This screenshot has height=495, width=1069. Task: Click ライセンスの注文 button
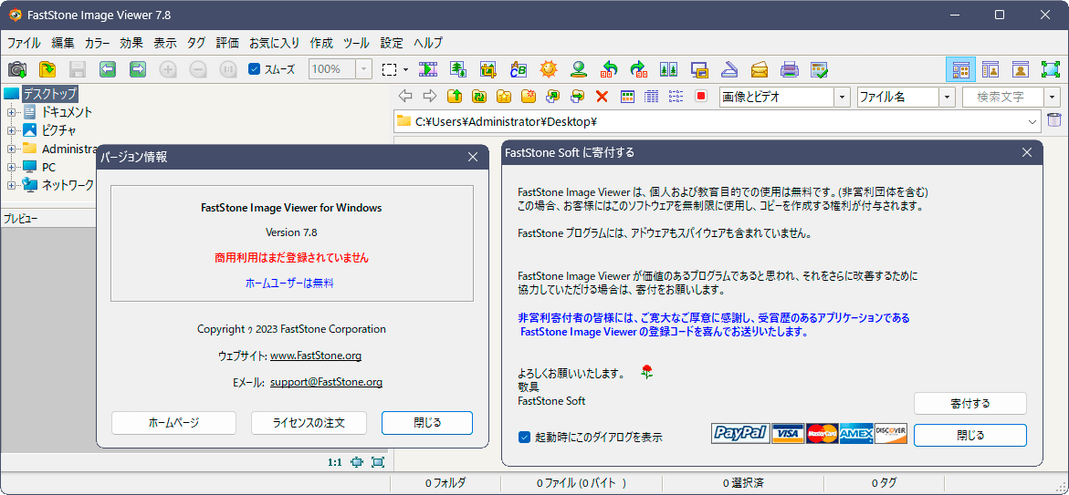309,423
